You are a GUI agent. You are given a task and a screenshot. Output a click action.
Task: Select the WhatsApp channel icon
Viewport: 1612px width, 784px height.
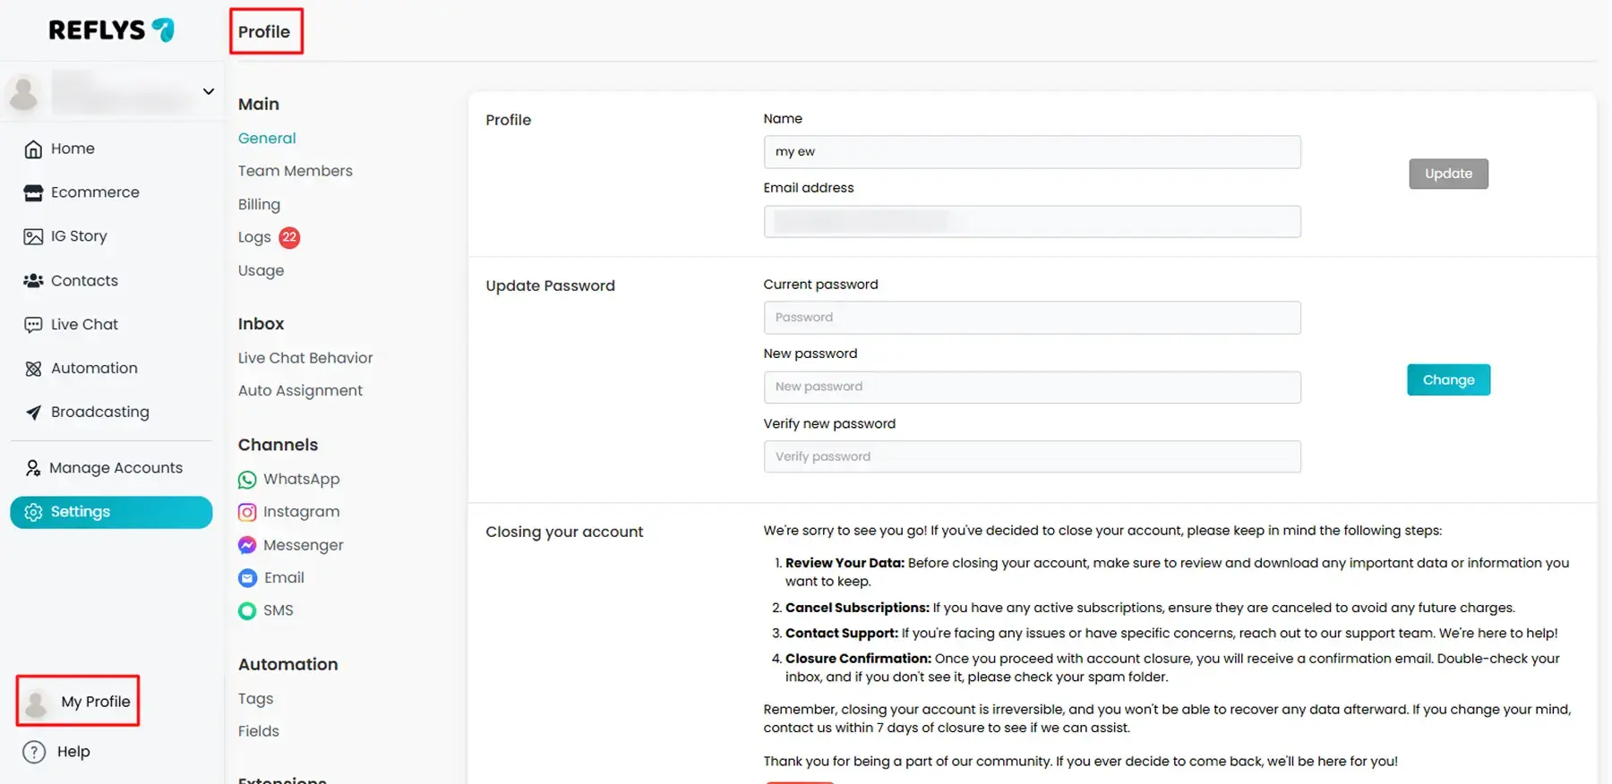pos(247,480)
